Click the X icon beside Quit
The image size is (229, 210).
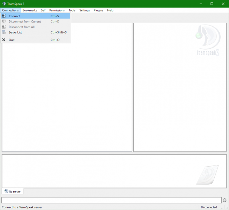click(3, 40)
